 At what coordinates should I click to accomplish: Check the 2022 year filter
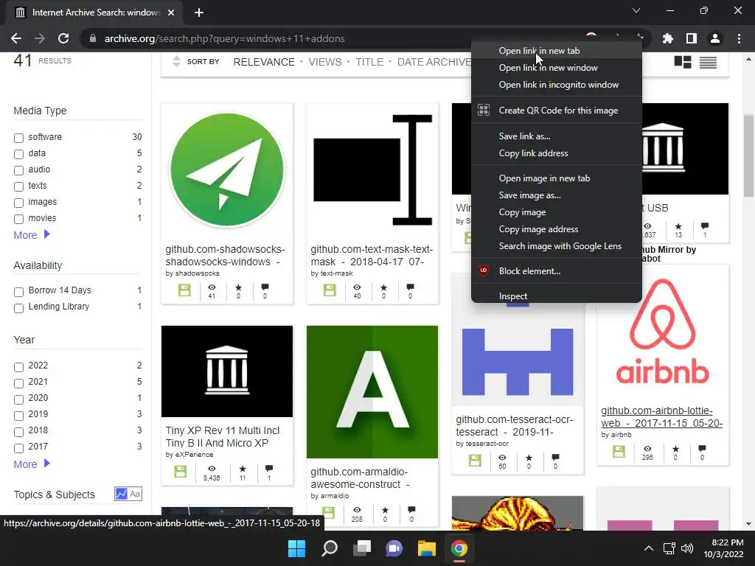[18, 367]
